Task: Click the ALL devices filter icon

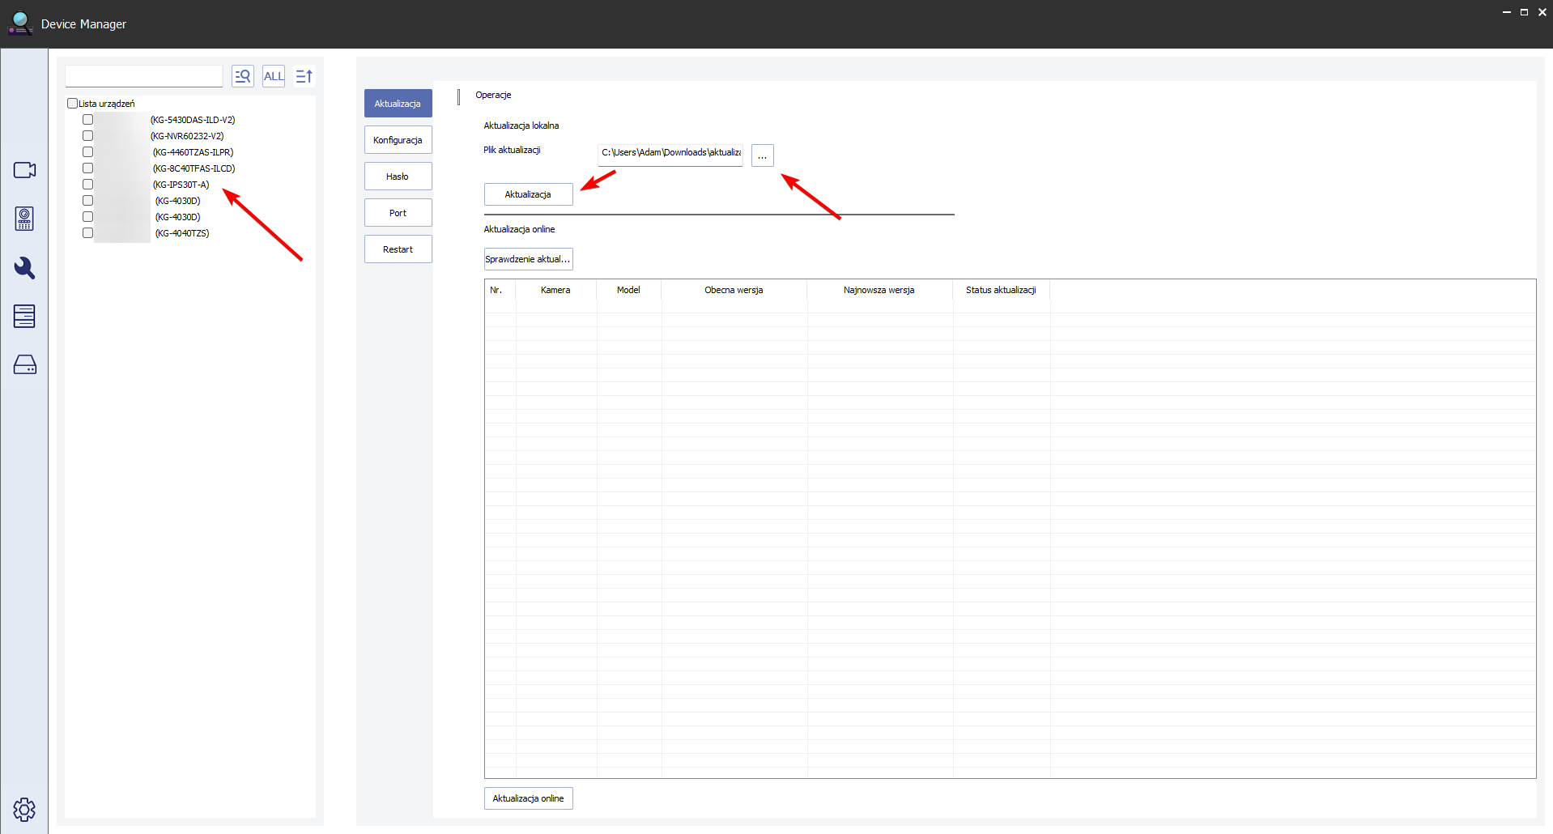Action: pos(274,76)
